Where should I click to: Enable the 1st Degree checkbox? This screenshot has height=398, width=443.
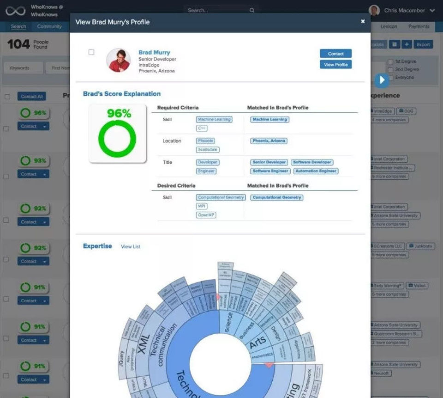[x=390, y=61]
